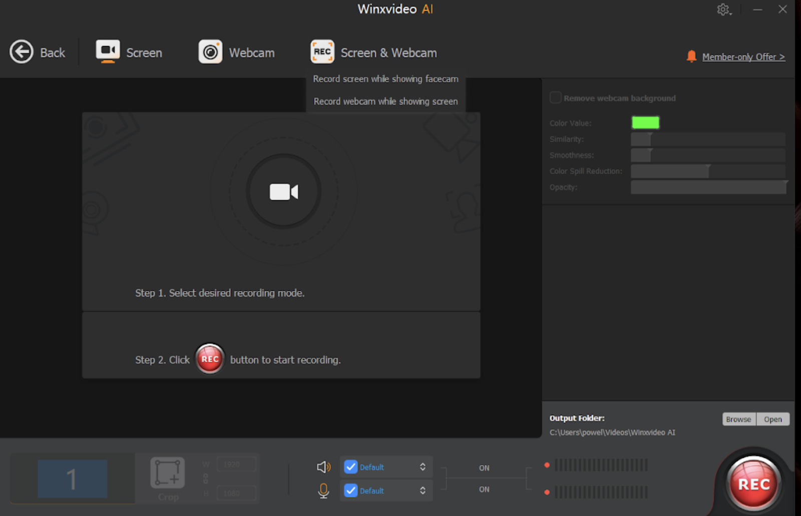Select the Screen recording mode icon
The image size is (801, 516).
(x=108, y=52)
